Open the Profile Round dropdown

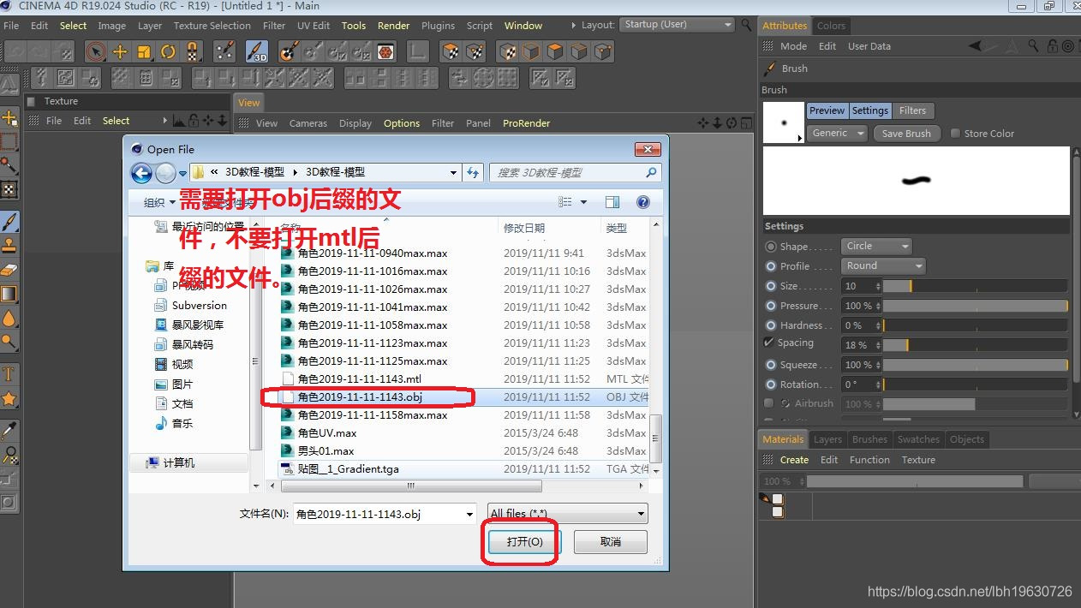(x=883, y=265)
